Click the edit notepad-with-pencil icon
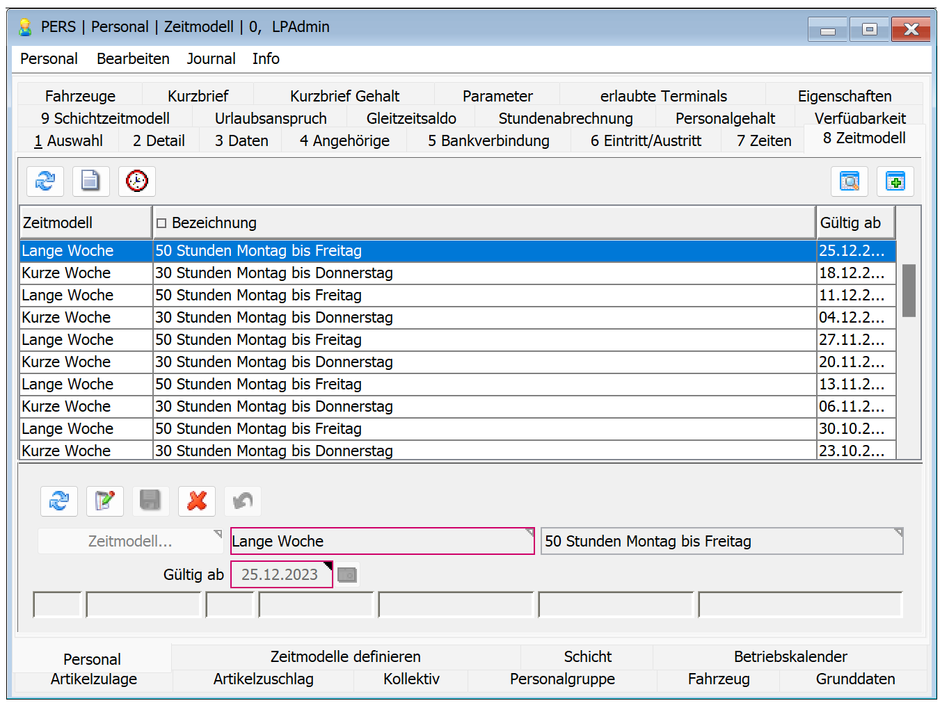Image resolution: width=940 pixels, height=703 pixels. pos(105,501)
